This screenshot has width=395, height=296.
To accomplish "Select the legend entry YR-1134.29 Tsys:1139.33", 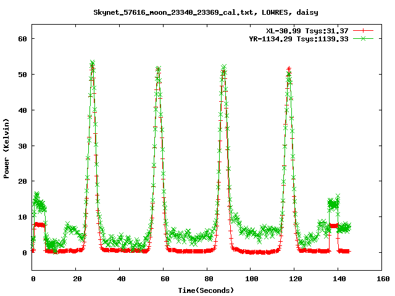I will tap(299, 39).
